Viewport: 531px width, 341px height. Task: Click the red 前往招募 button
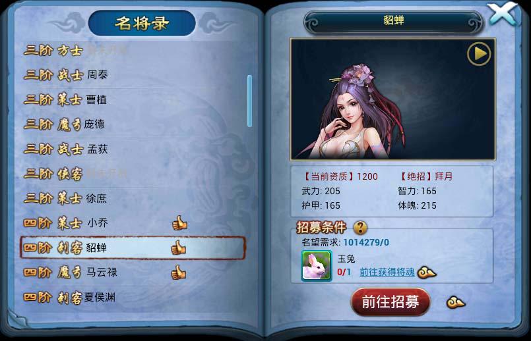(x=390, y=302)
